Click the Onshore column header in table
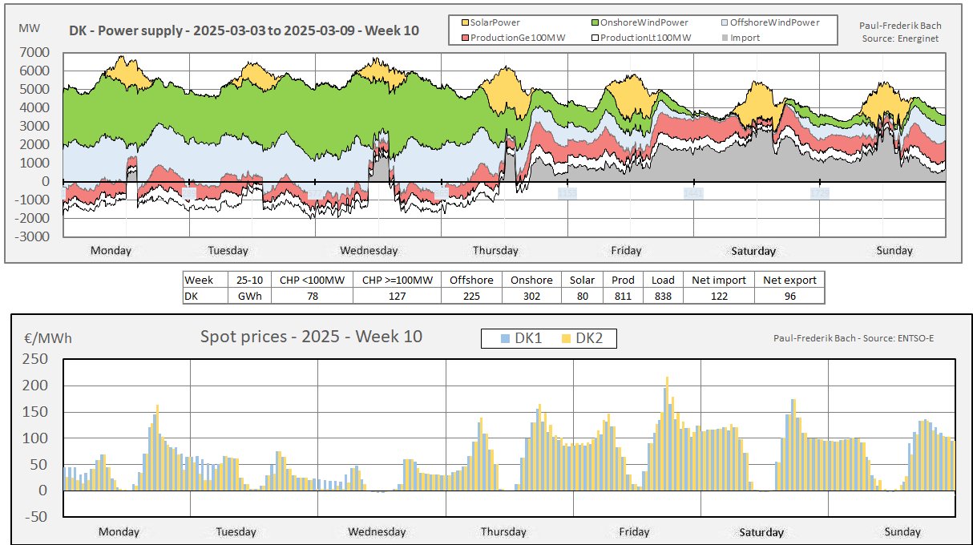Viewport: 973px width, 545px height. coord(531,280)
